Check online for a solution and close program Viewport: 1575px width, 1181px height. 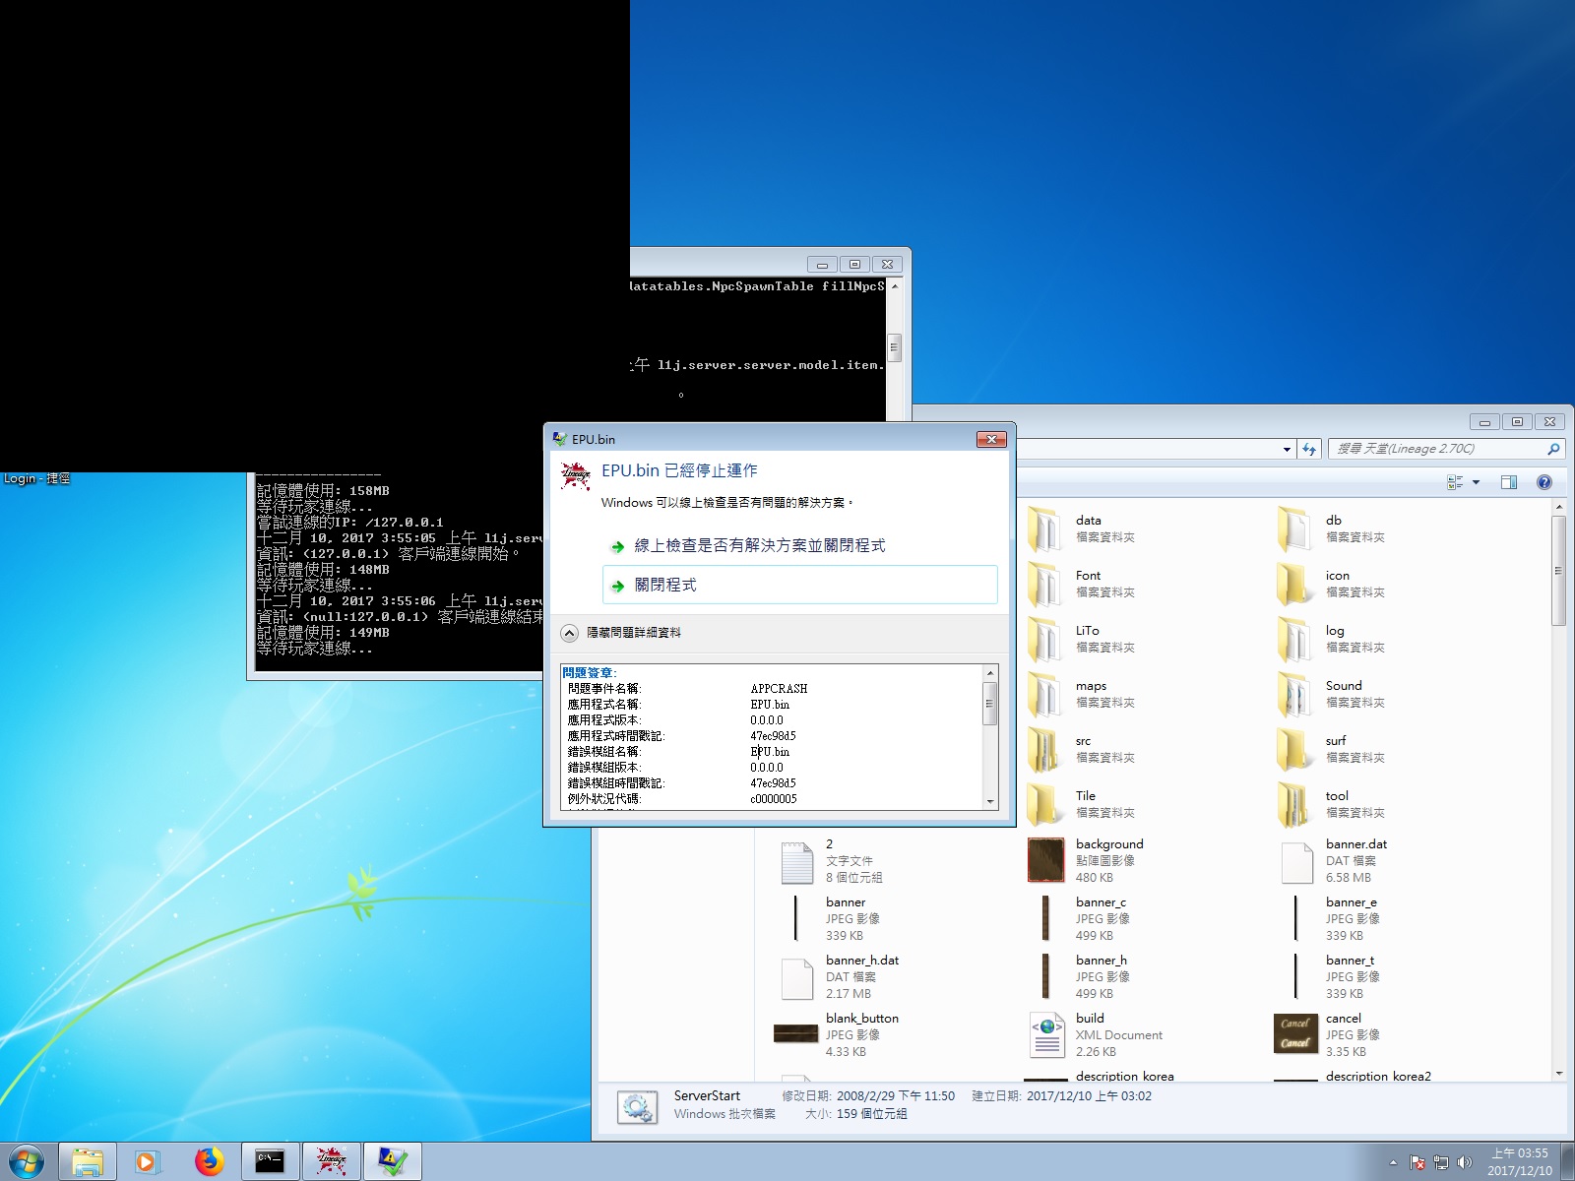pyautogui.click(x=800, y=545)
